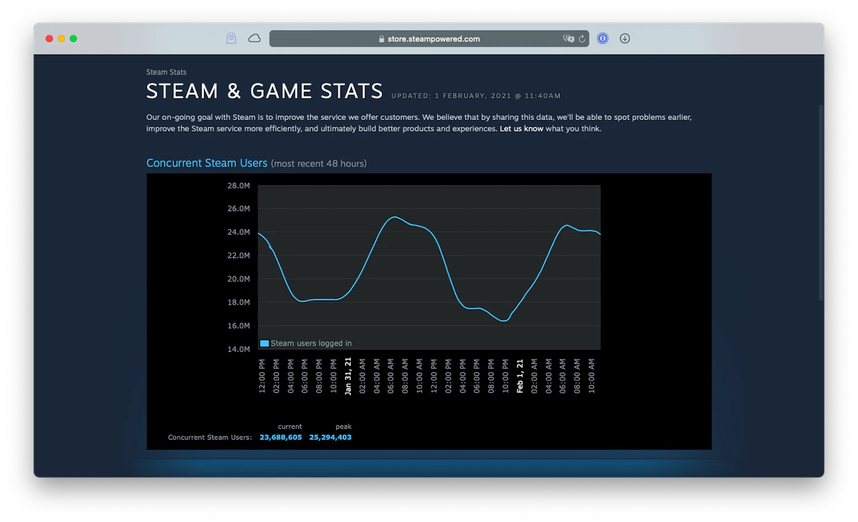Click the green full-screen traffic light button
858x522 pixels.
73,38
